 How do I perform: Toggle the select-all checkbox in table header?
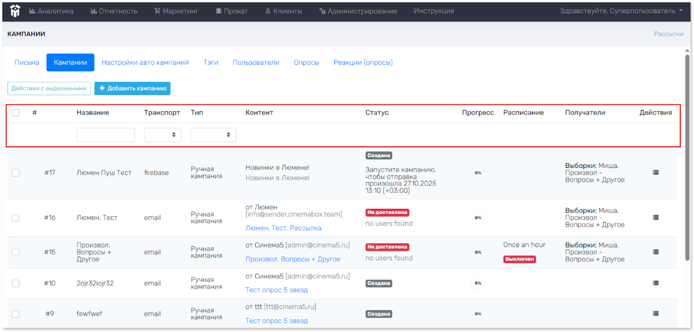click(15, 112)
